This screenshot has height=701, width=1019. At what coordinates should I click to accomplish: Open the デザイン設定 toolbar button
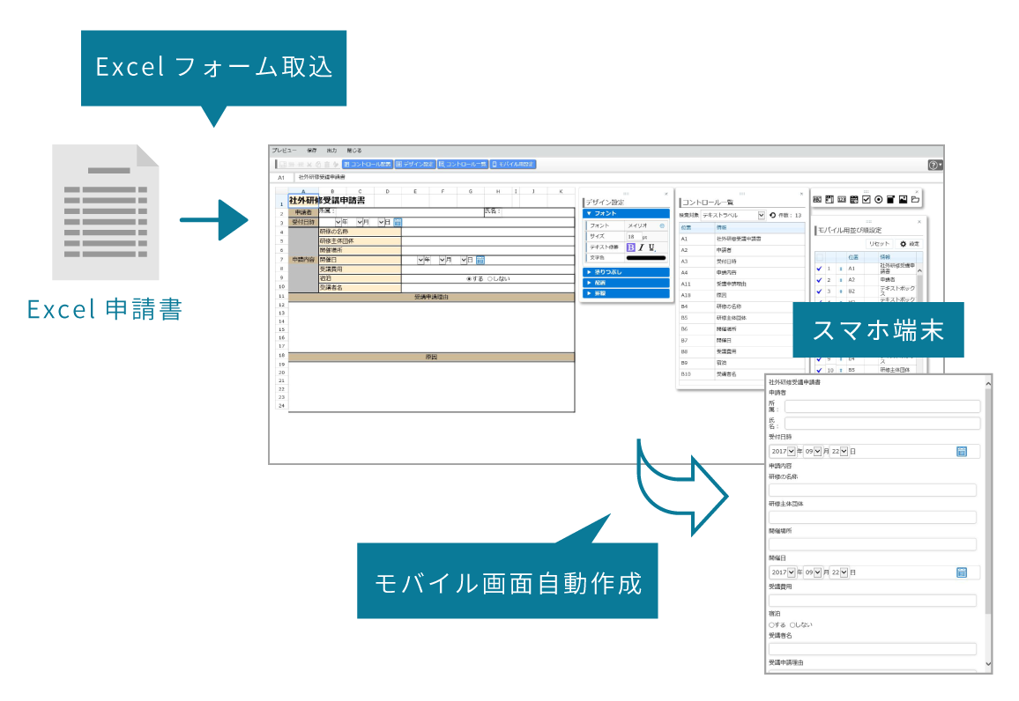tap(415, 164)
